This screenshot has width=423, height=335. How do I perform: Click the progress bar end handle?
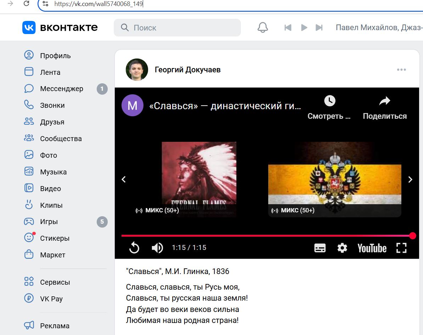point(412,236)
